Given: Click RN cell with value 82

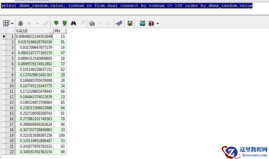Looking at the screenshot, I should (x=60, y=69).
